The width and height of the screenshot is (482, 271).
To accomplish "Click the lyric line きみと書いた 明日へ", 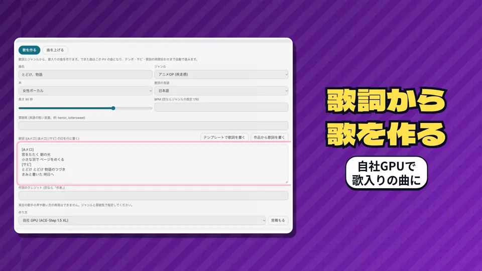I will pyautogui.click(x=38, y=174).
